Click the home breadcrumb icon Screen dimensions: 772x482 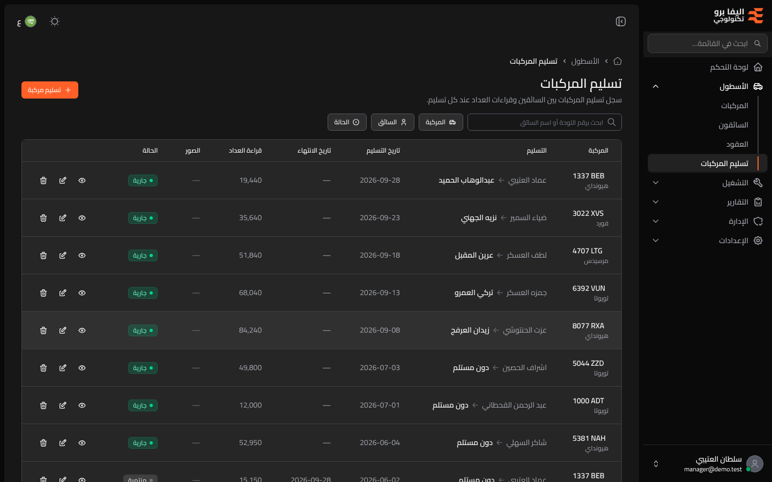pyautogui.click(x=618, y=61)
